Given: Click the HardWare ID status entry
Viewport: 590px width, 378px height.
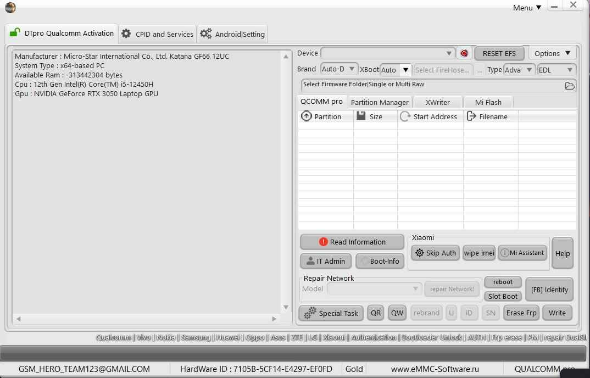Looking at the screenshot, I should point(256,369).
